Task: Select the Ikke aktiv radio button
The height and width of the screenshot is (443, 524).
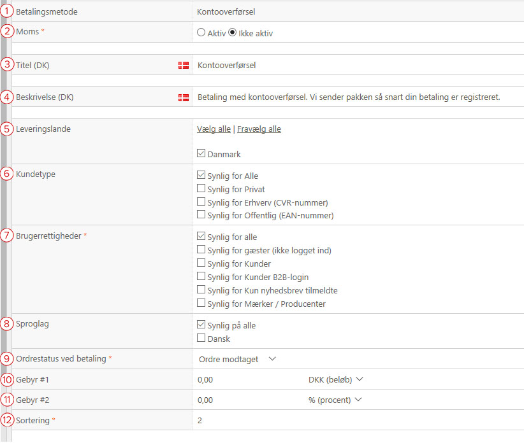Action: [232, 32]
